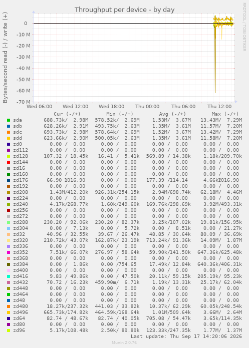Viewport: 249px width, 348px height.
Task: Click the '-70 M' y-axis label
Action: tap(23, 102)
